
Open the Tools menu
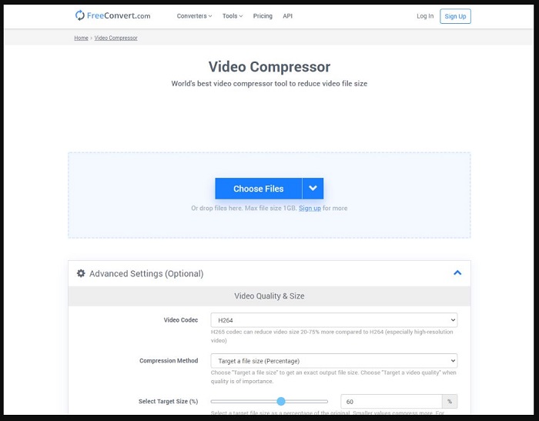coord(233,16)
